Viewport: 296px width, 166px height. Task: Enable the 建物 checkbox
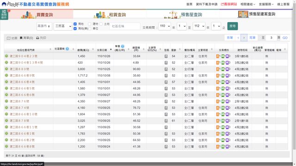pyautogui.click(x=90, y=24)
